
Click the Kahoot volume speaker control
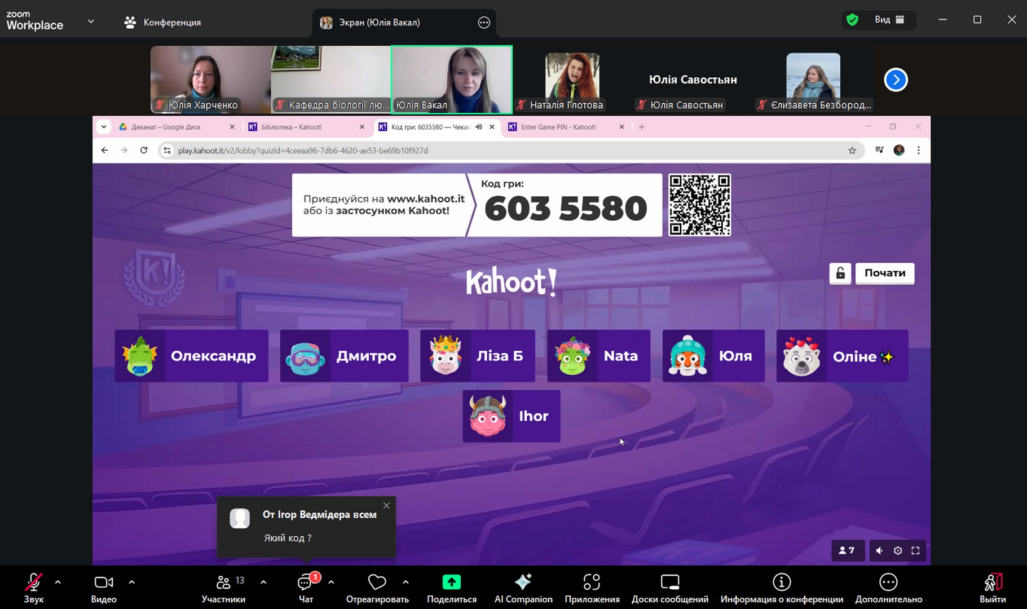pos(879,551)
